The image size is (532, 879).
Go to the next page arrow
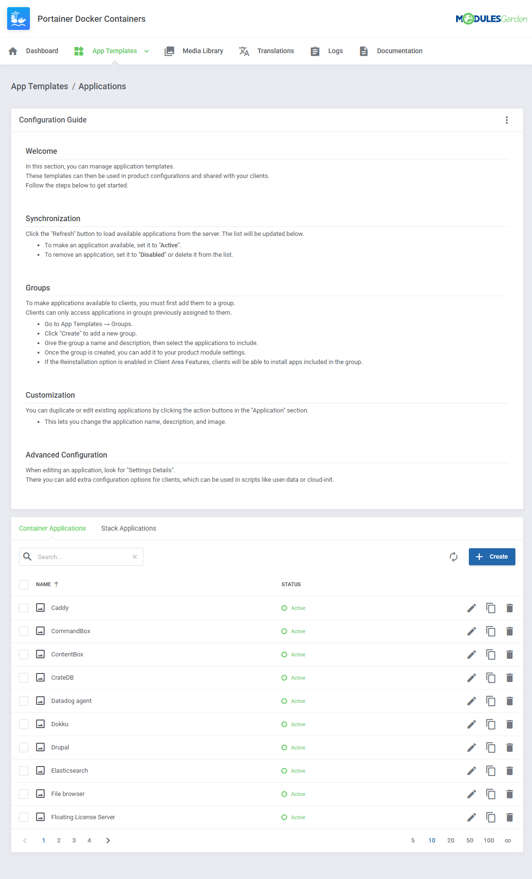coord(108,841)
